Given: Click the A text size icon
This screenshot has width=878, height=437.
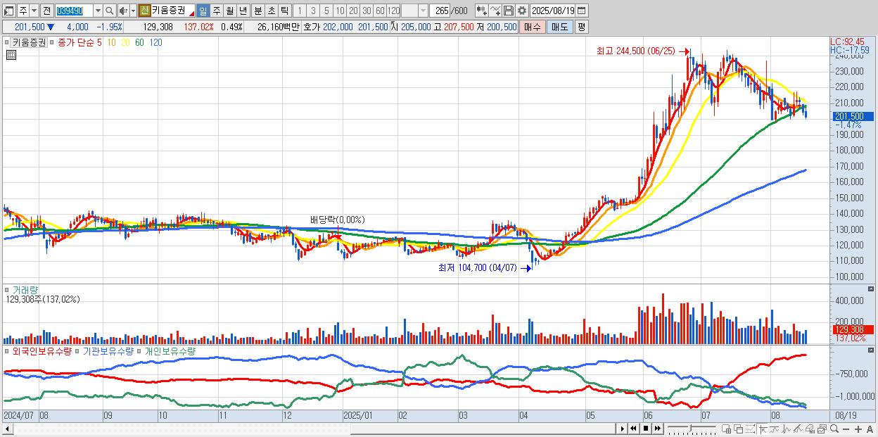Looking at the screenshot, I should pyautogui.click(x=870, y=429).
